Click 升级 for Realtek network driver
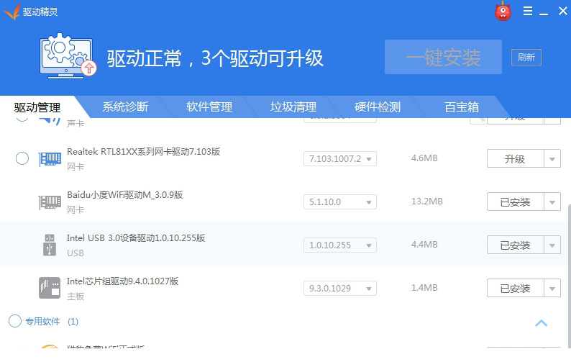This screenshot has width=571, height=362. 516,158
